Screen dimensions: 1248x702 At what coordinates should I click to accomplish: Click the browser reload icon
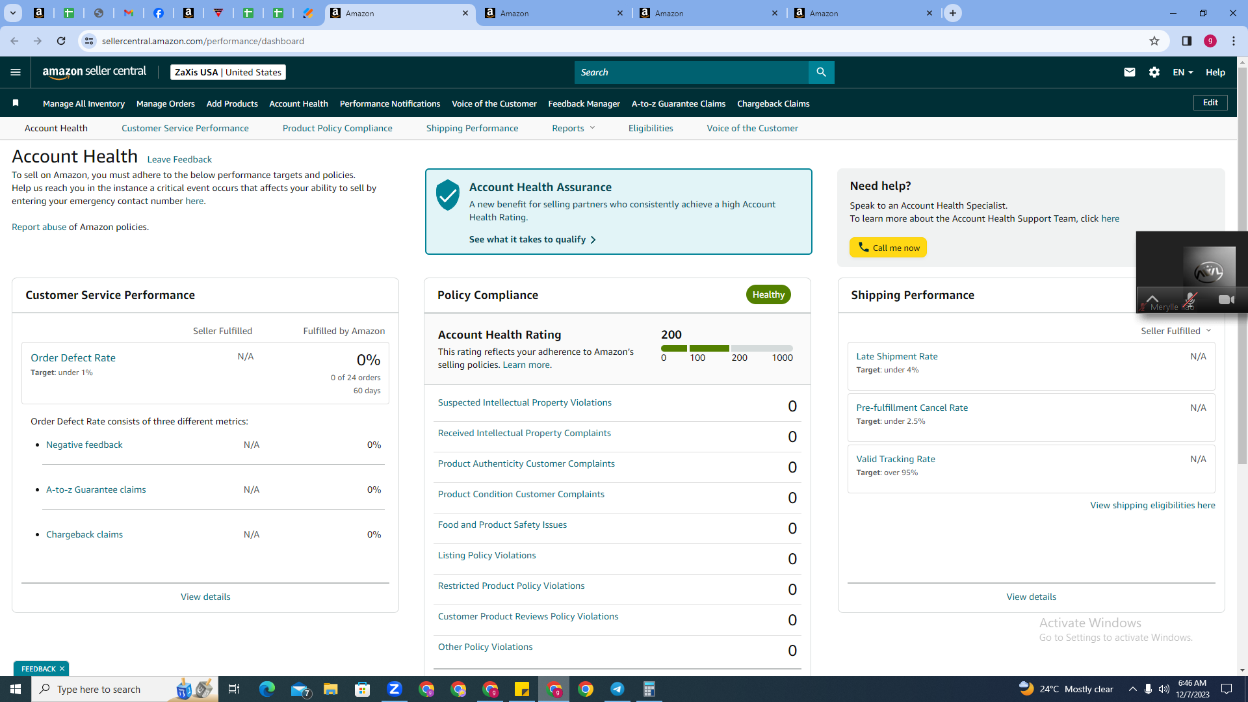(61, 41)
